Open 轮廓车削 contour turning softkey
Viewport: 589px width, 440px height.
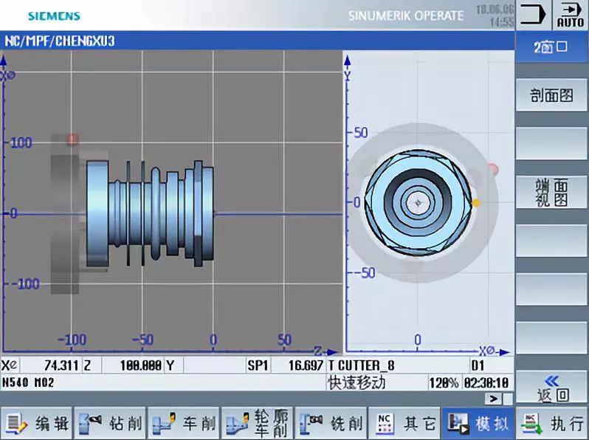pos(258,423)
